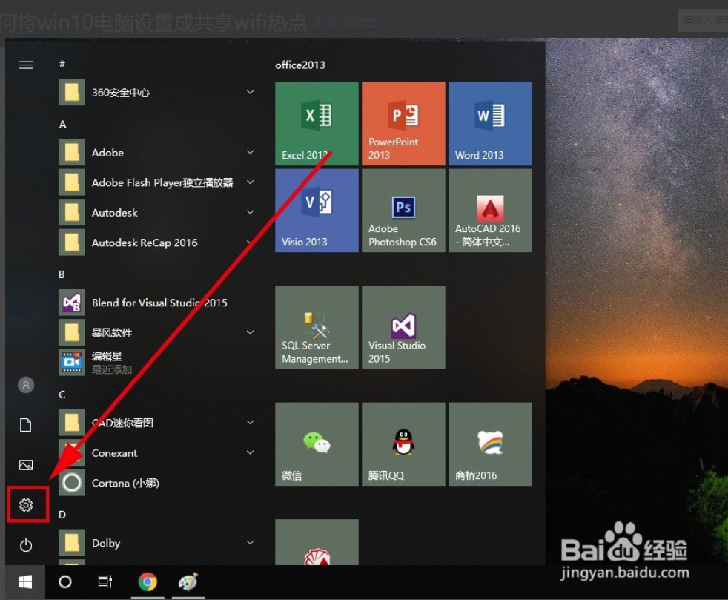Launch Chrome from the taskbar
Image resolution: width=728 pixels, height=600 pixels.
point(148,582)
